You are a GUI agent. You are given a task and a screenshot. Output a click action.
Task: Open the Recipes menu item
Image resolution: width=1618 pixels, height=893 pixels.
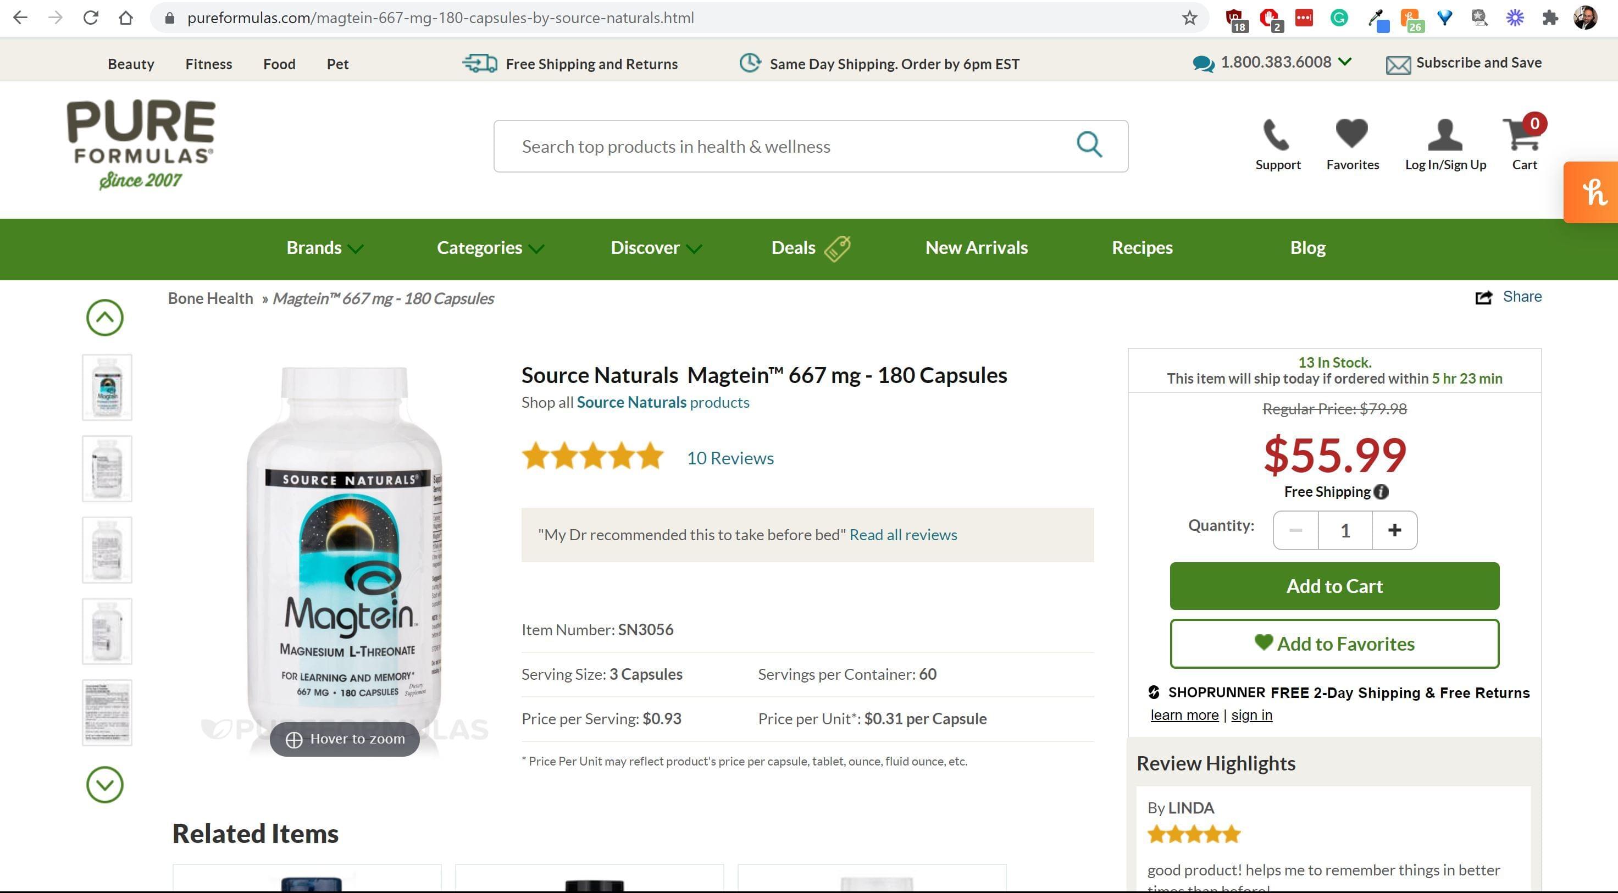click(1142, 248)
